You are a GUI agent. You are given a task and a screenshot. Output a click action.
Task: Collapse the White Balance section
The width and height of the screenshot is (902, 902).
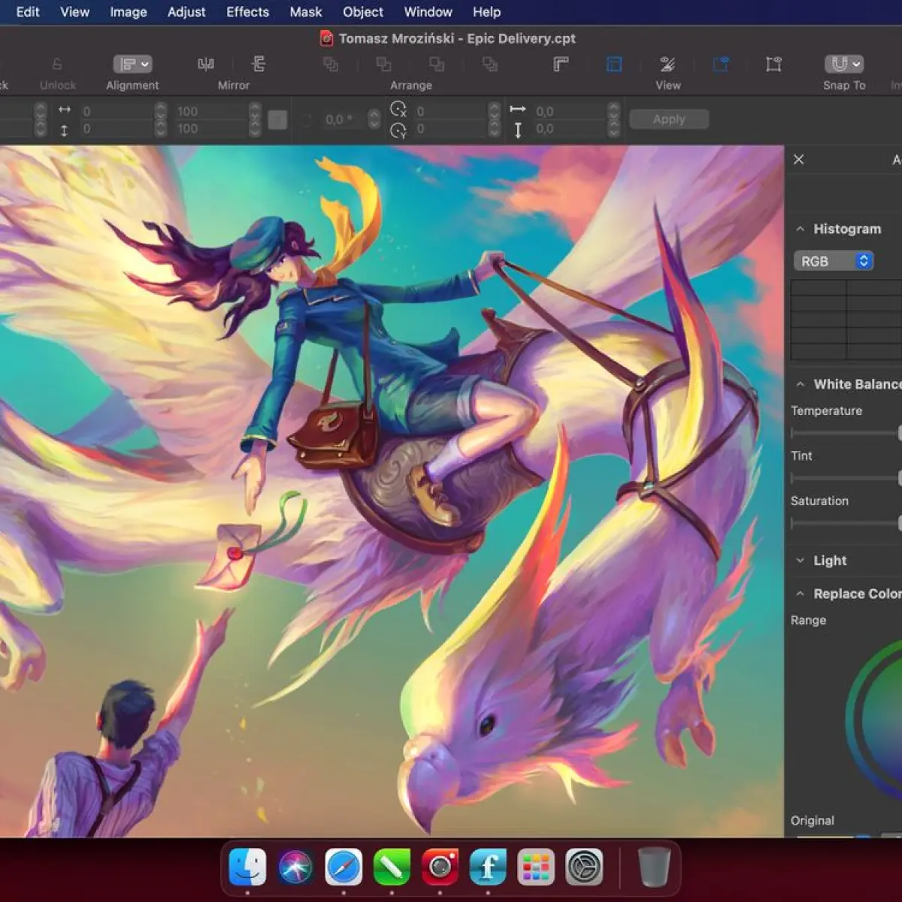click(x=800, y=384)
